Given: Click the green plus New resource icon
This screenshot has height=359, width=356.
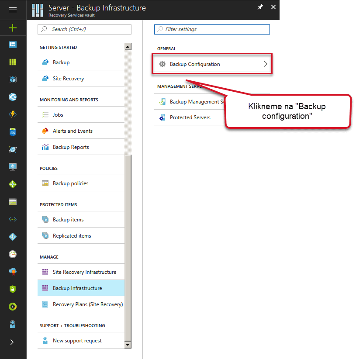Looking at the screenshot, I should 13,28.
